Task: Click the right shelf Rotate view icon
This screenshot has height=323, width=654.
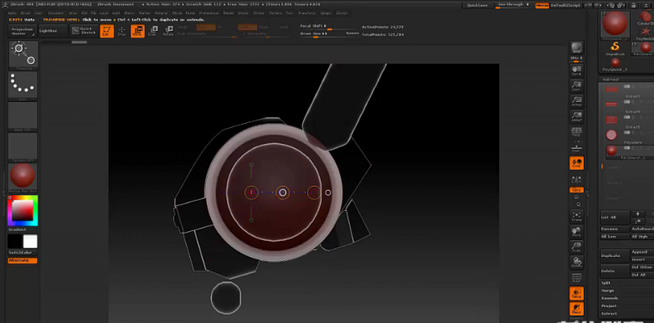Action: tap(576, 263)
